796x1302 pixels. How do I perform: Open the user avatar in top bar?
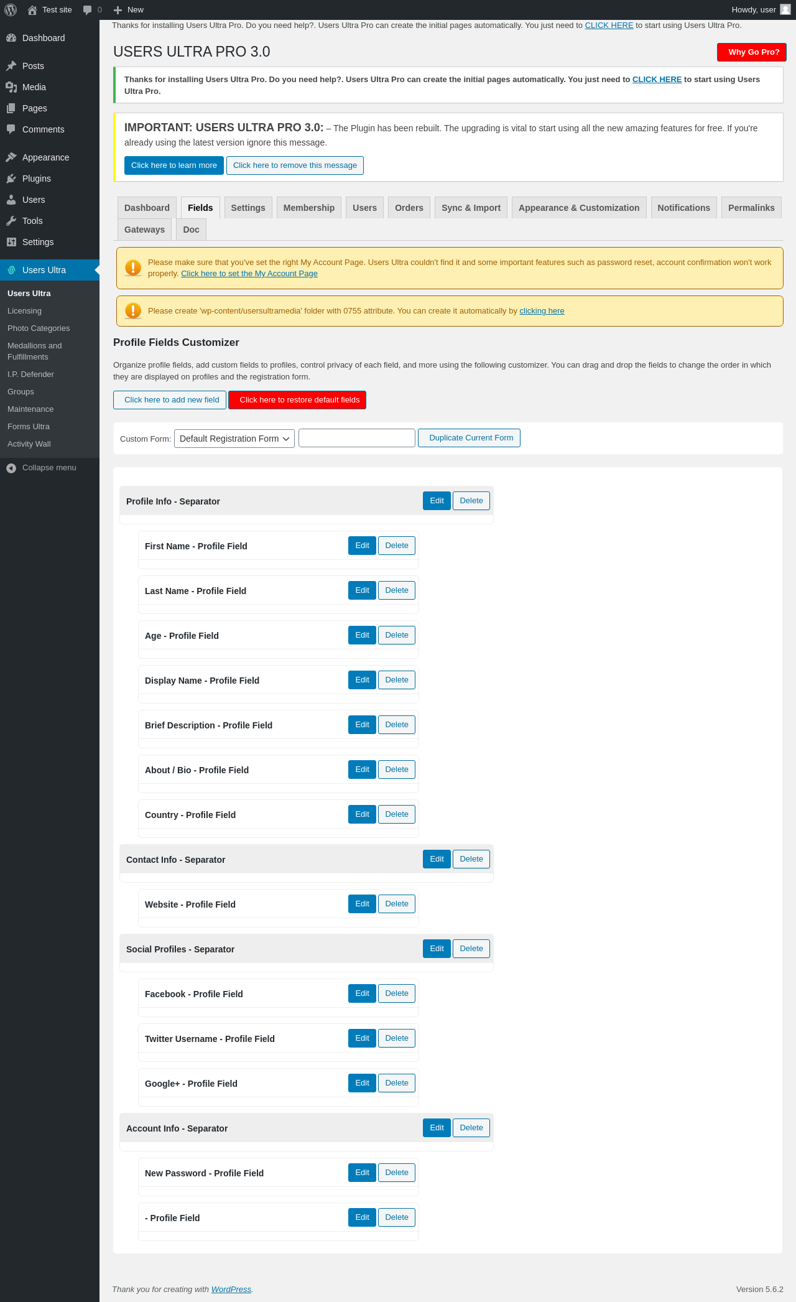(785, 9)
